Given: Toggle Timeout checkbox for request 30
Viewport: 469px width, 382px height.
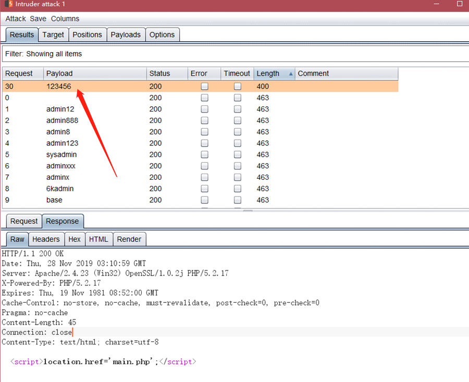Looking at the screenshot, I should 238,87.
